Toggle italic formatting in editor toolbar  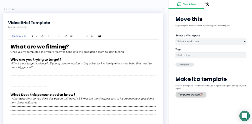click(37, 36)
